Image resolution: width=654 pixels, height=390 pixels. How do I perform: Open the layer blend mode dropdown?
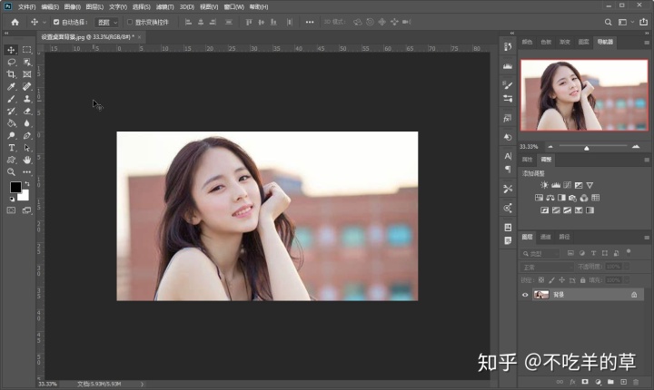(x=547, y=267)
